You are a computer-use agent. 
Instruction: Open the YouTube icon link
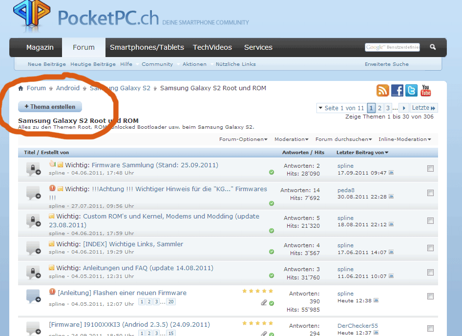(x=425, y=91)
